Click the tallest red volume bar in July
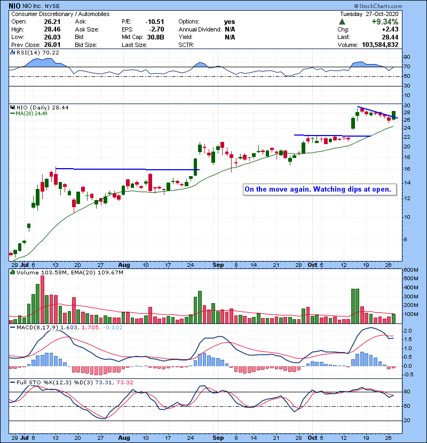The height and width of the screenshot is (443, 427). (x=42, y=299)
